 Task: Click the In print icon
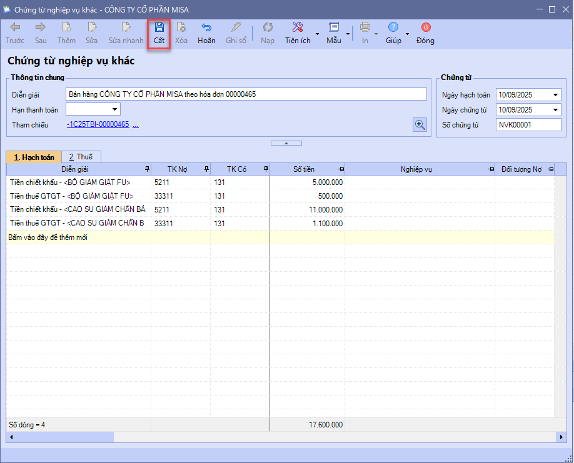tap(365, 27)
